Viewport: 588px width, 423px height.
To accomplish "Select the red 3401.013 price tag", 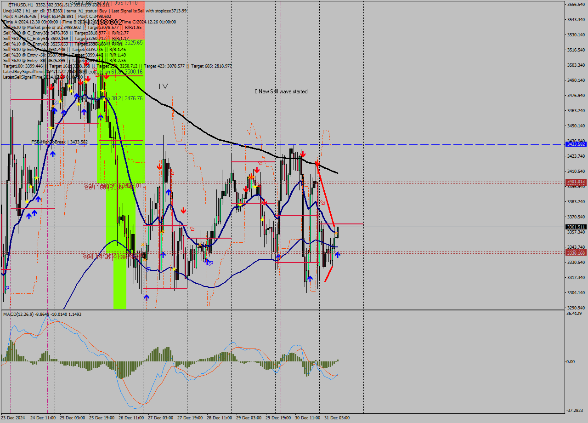I will (576, 182).
